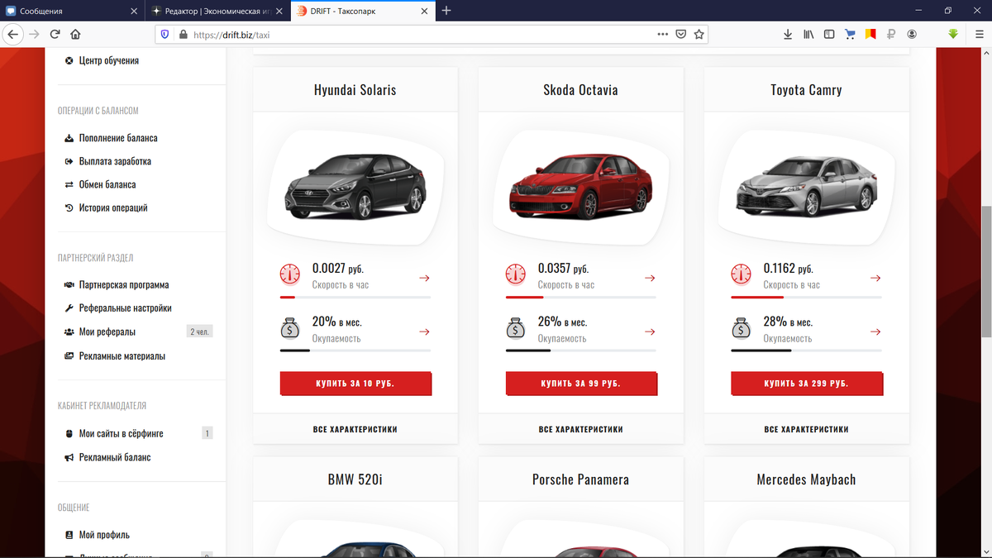Click the red arrow beside Toyota Camry speed
992x558 pixels.
click(x=875, y=278)
